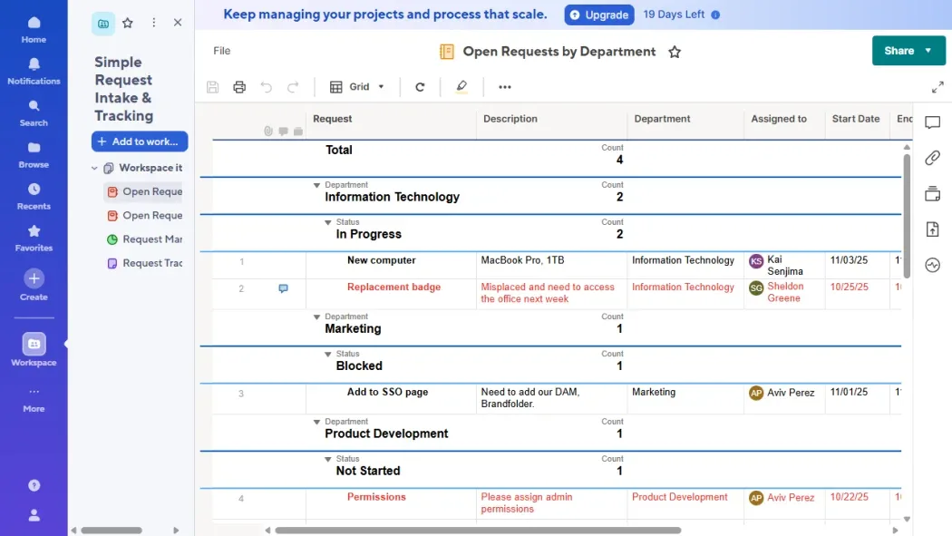The image size is (952, 536).
Task: Open the highlight changes tool
Action: click(461, 87)
